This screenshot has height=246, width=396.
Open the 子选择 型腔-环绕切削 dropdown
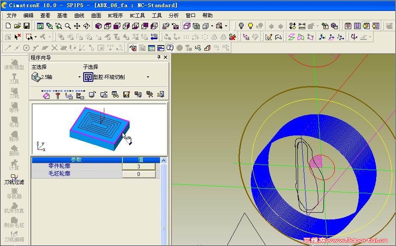[x=148, y=77]
